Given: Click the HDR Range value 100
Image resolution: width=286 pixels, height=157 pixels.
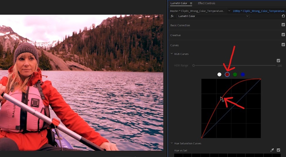Looking at the screenshot, I should [280, 66].
